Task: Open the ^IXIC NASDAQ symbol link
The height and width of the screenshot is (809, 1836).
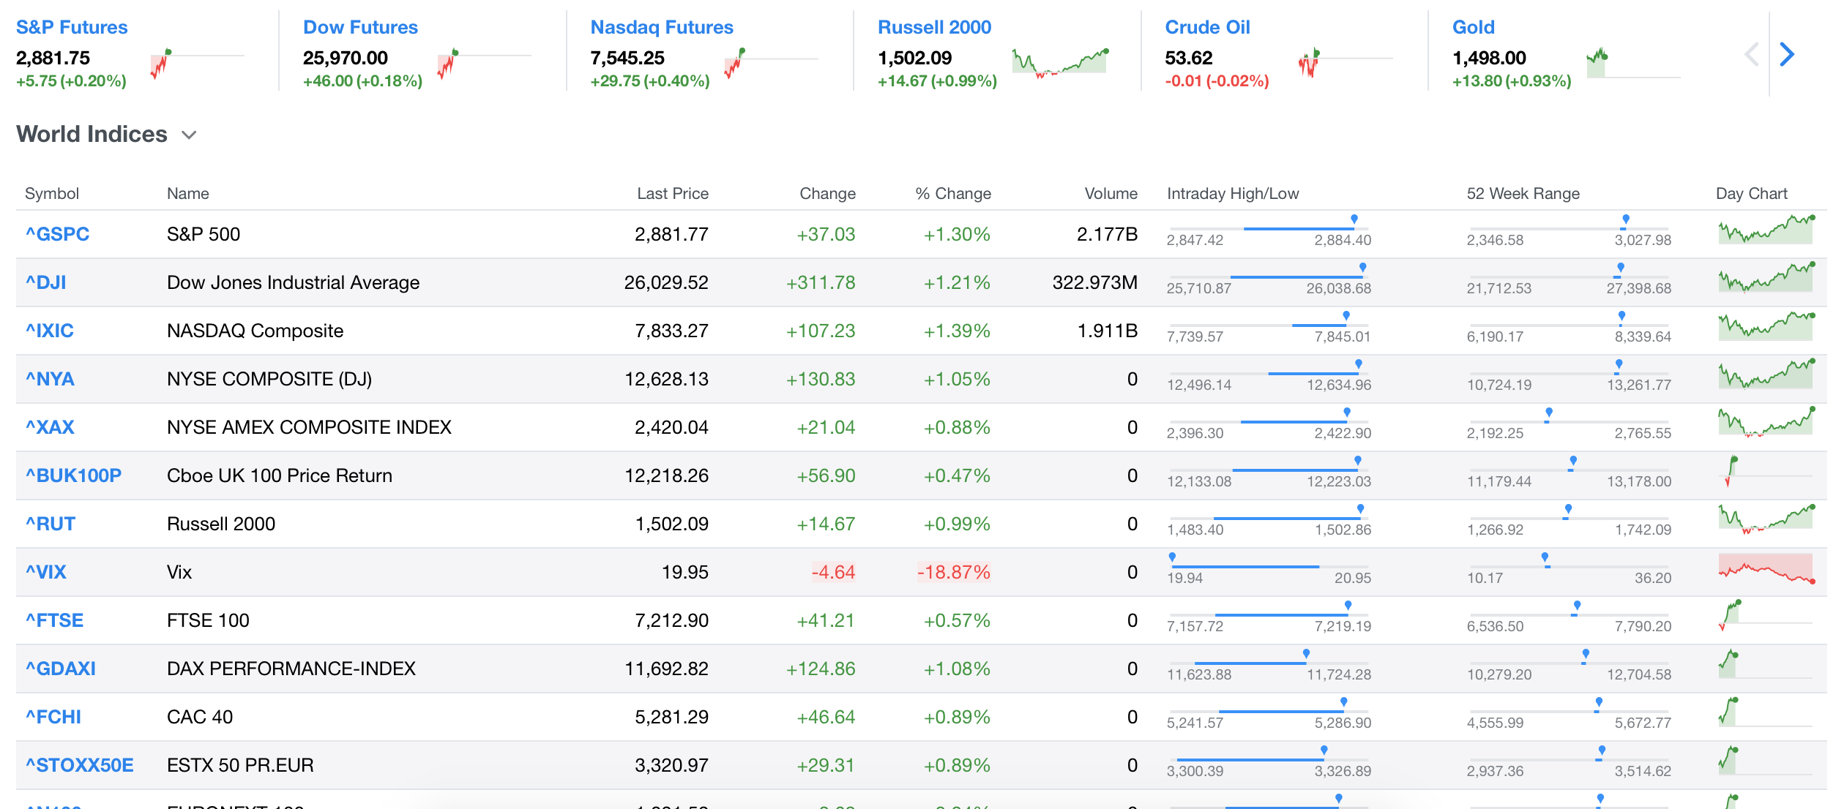Action: pos(50,331)
